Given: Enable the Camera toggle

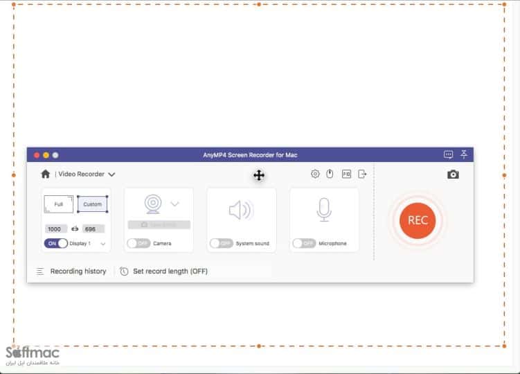Looking at the screenshot, I should (x=138, y=244).
